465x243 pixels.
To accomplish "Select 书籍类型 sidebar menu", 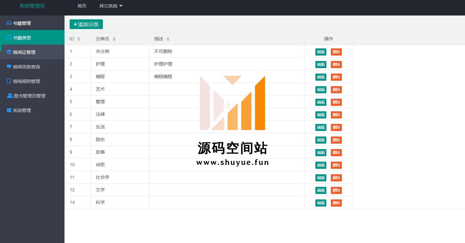I will pos(32,37).
